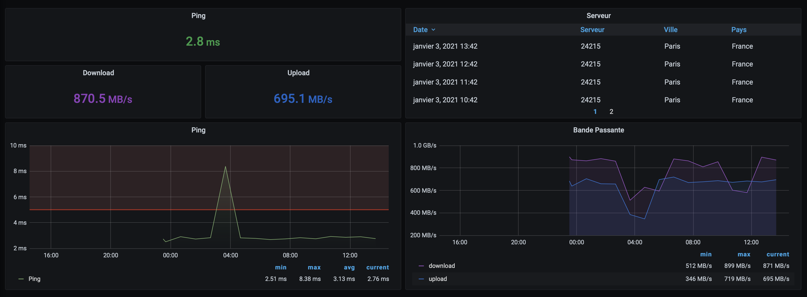Click the janvier 3, 2021 13:42 row

[445, 46]
